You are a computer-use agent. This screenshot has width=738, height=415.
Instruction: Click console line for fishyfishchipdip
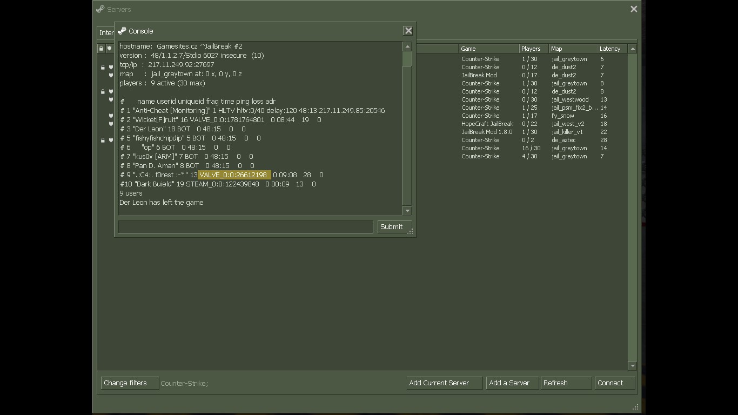click(x=190, y=138)
